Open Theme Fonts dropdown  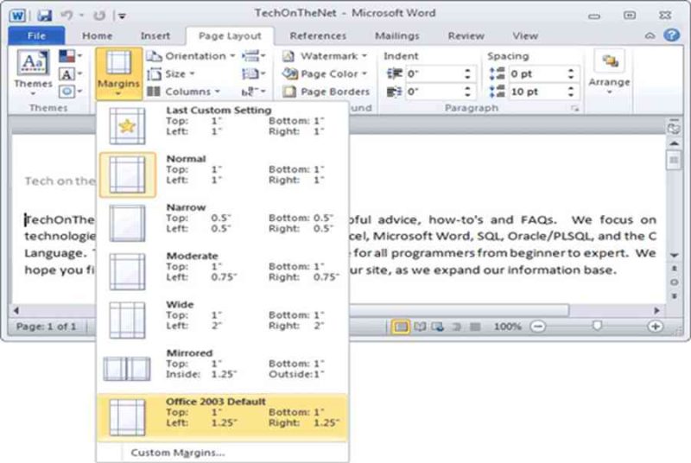click(71, 74)
